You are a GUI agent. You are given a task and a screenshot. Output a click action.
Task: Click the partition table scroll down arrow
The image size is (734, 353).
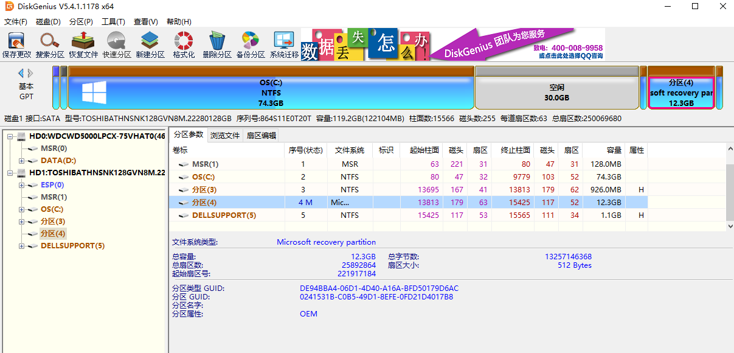coord(730,226)
